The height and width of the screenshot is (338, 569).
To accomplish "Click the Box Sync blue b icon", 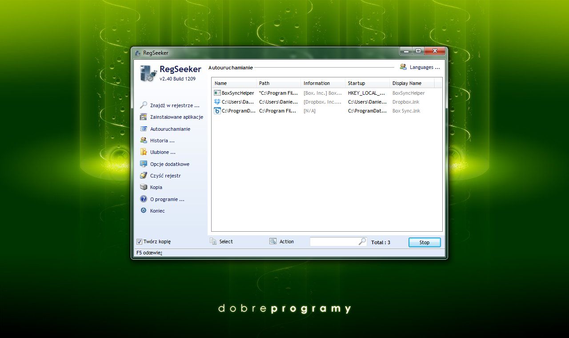I will pos(217,111).
